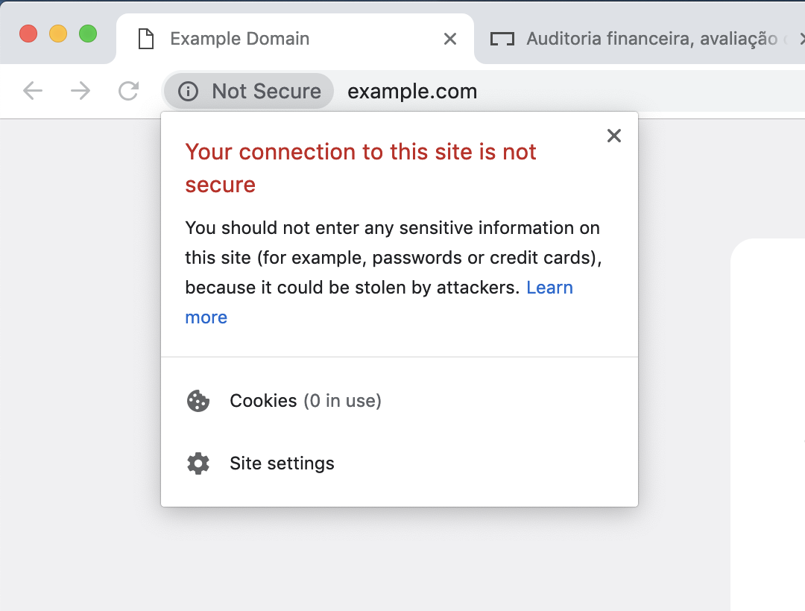The image size is (805, 611).
Task: Switch to the Auditoria financeira tab
Action: (641, 39)
